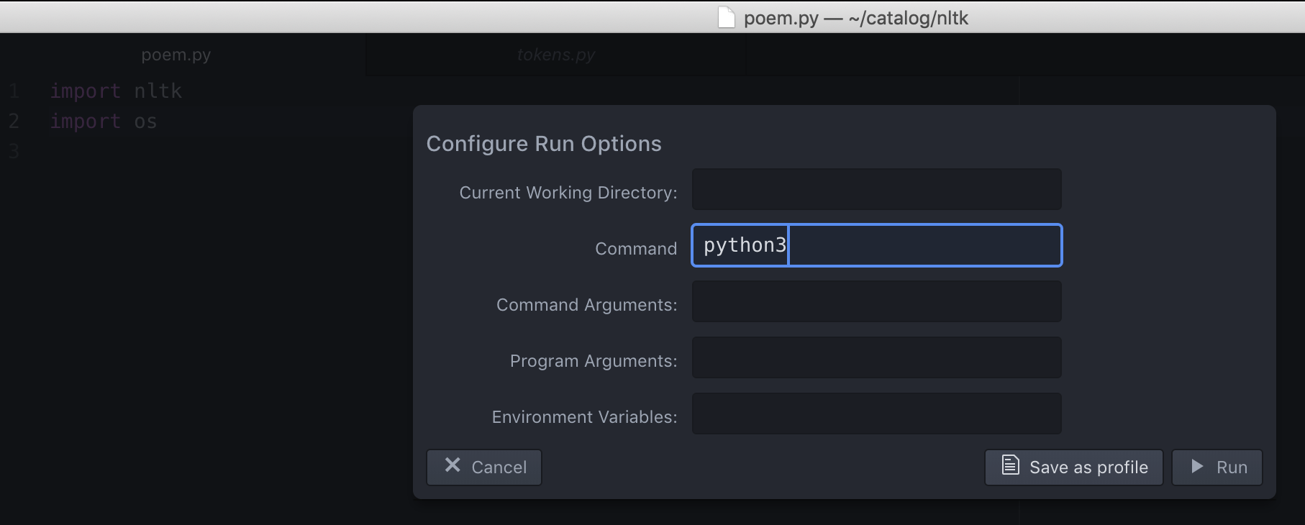Click line number 3 in the gutter

tap(14, 152)
